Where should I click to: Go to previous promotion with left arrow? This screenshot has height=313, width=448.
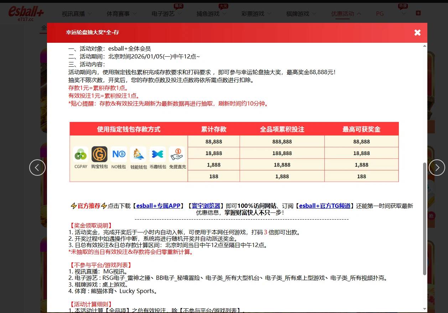click(37, 168)
